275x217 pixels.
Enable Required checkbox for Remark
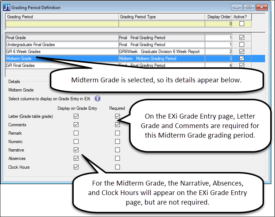[x=117, y=133]
